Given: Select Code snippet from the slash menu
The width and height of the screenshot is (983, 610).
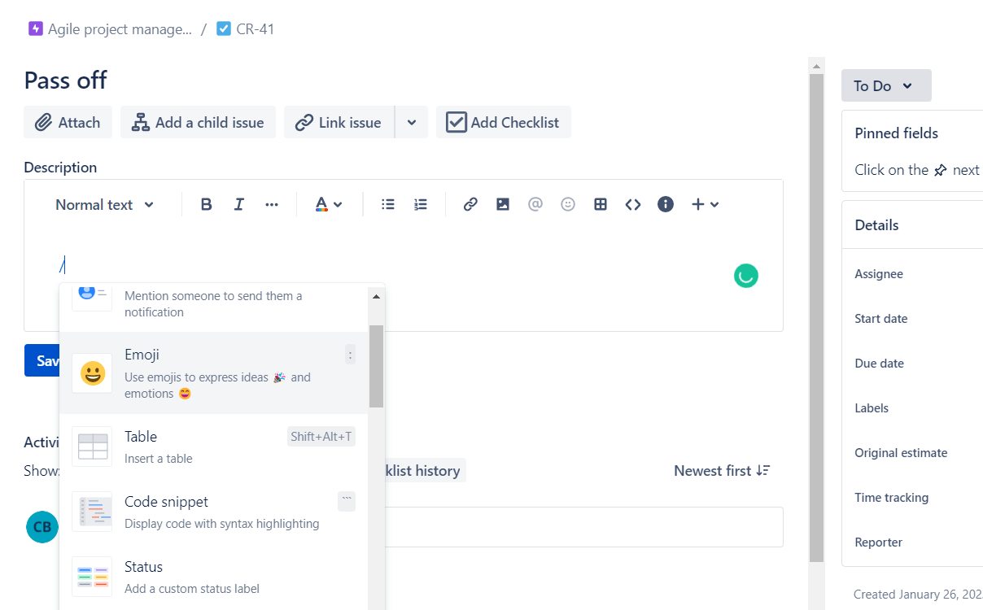Looking at the screenshot, I should tap(213, 512).
